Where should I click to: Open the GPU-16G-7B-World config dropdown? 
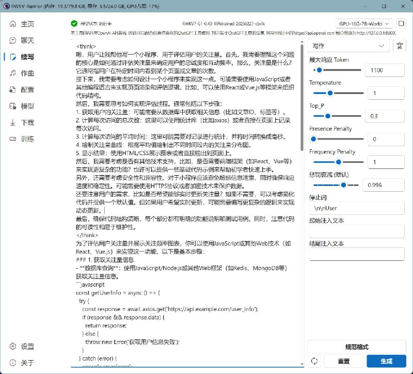point(364,24)
